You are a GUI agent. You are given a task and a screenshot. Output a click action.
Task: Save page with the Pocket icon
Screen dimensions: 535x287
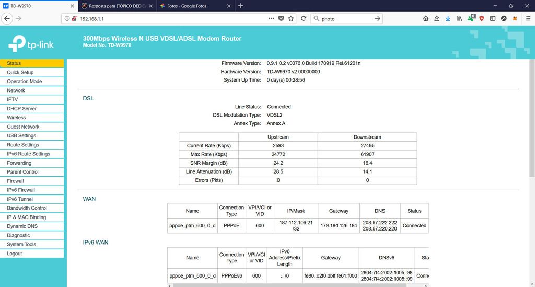[x=281, y=18]
